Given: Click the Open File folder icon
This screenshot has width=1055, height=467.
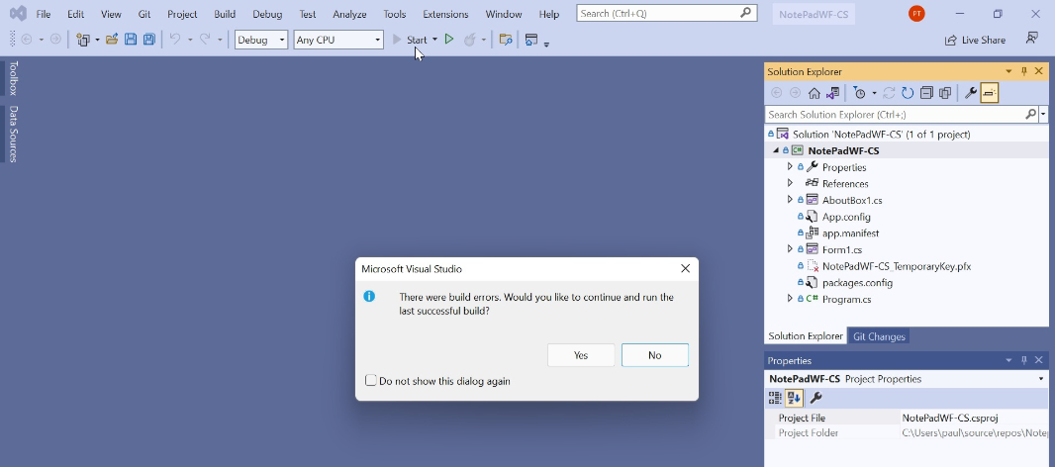Looking at the screenshot, I should (x=112, y=40).
